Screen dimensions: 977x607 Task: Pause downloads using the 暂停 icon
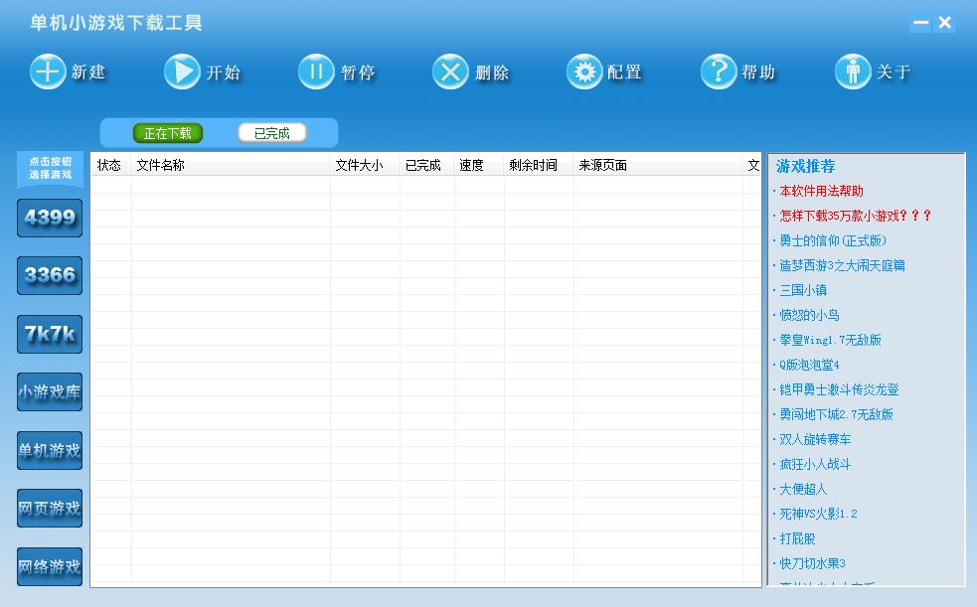coord(316,72)
